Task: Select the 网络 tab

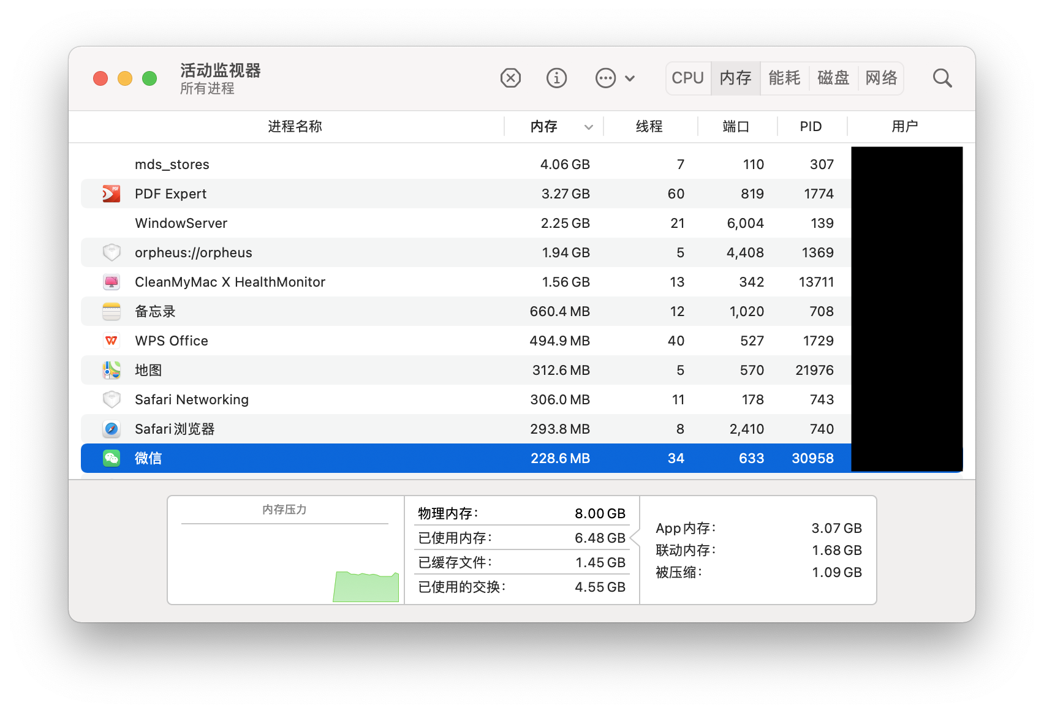Action: coord(881,78)
